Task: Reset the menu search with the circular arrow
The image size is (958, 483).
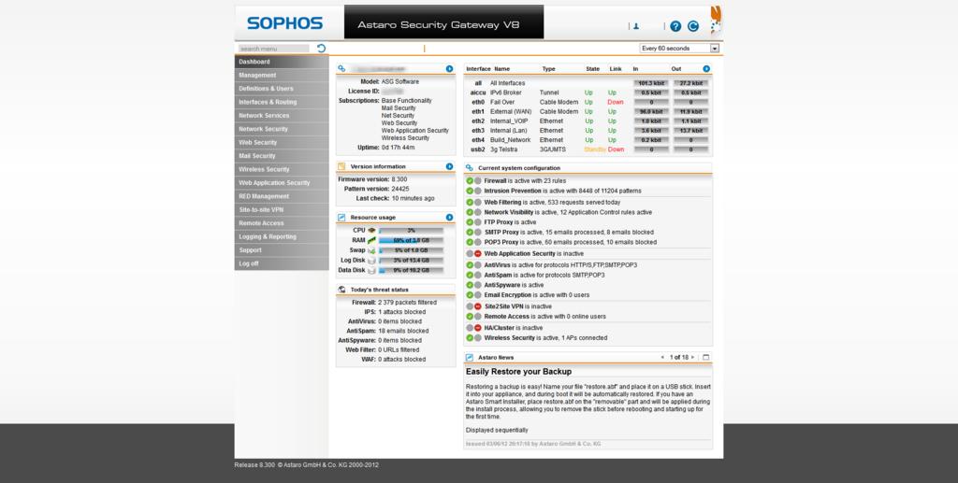Action: (x=322, y=49)
